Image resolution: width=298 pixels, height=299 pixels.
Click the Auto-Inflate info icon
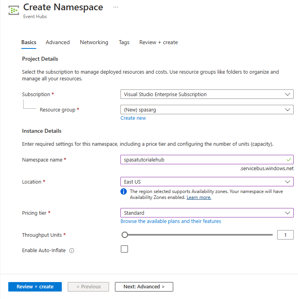coord(72,251)
